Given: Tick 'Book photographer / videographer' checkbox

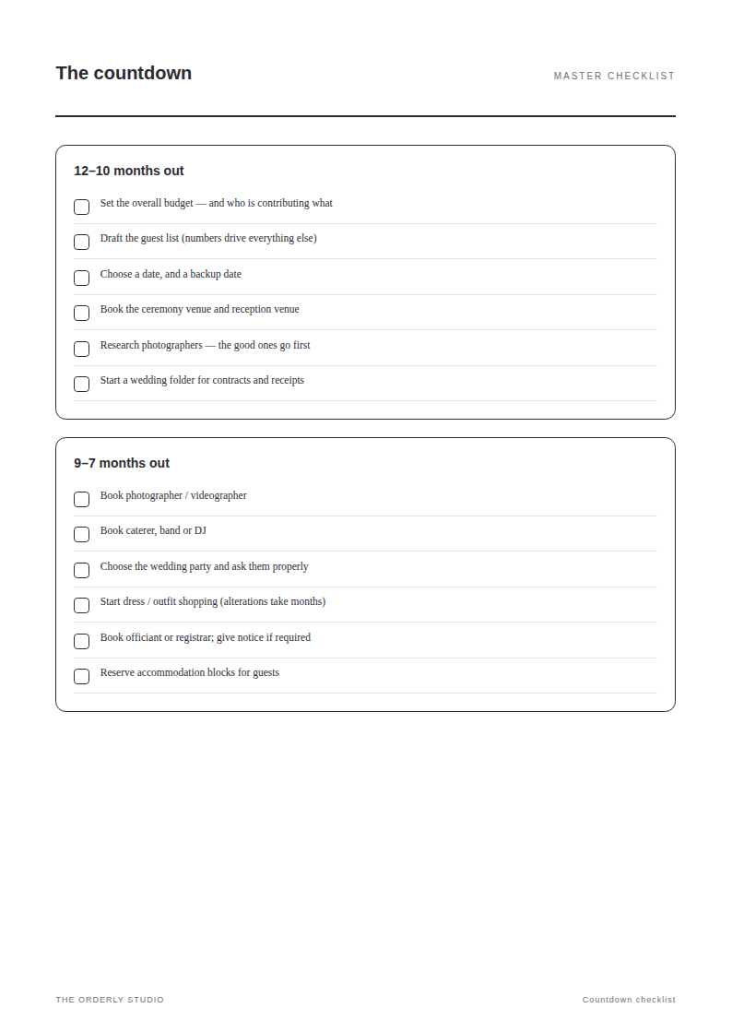Looking at the screenshot, I should pyautogui.click(x=81, y=499).
